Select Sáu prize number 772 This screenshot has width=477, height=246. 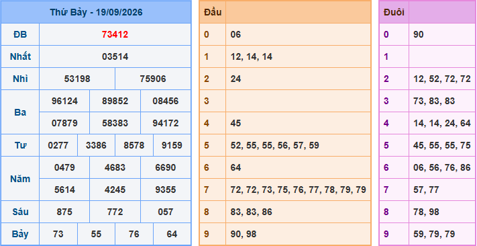[x=115, y=212]
